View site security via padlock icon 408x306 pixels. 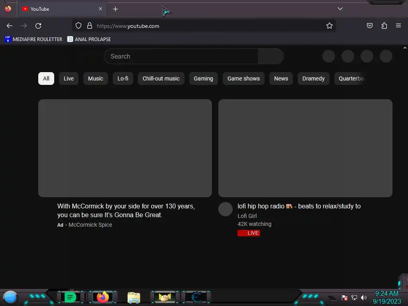pyautogui.click(x=90, y=26)
